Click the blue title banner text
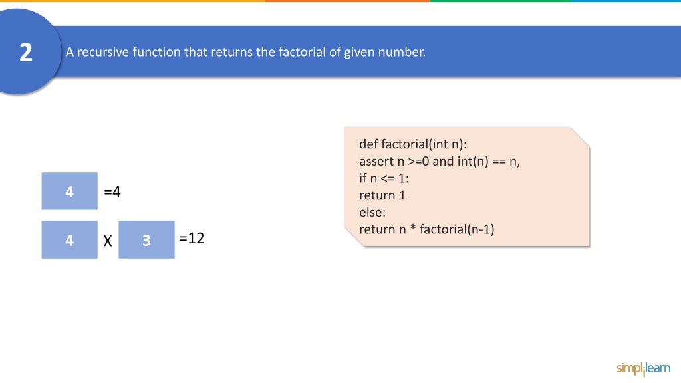The height and width of the screenshot is (383, 681). tap(245, 52)
